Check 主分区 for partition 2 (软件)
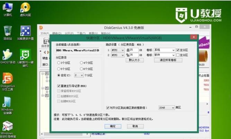The height and width of the screenshot is (139, 231). coord(178,55)
